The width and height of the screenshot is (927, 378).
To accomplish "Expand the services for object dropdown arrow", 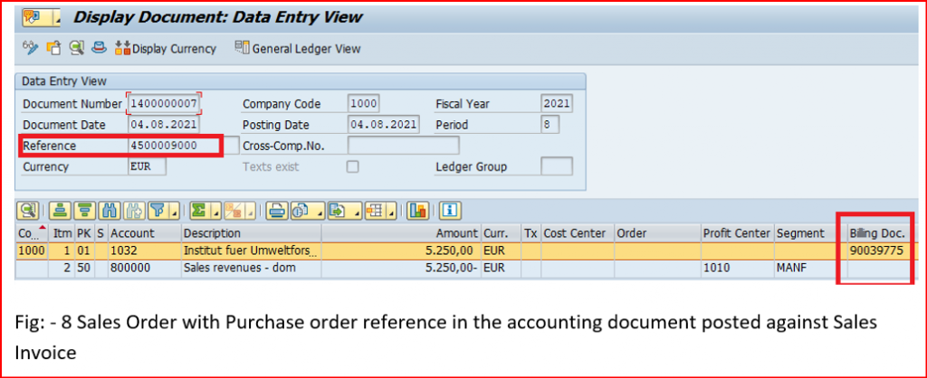I will (56, 18).
